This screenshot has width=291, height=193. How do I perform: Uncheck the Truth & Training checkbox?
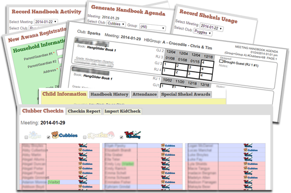coord(121,137)
